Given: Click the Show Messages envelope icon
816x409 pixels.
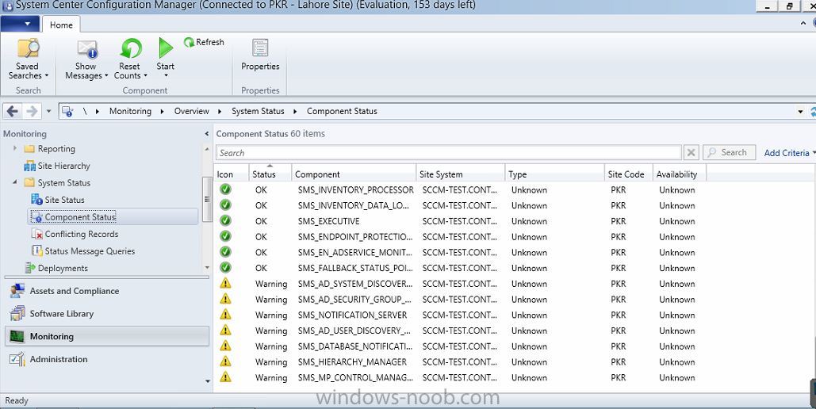Looking at the screenshot, I should pyautogui.click(x=87, y=49).
